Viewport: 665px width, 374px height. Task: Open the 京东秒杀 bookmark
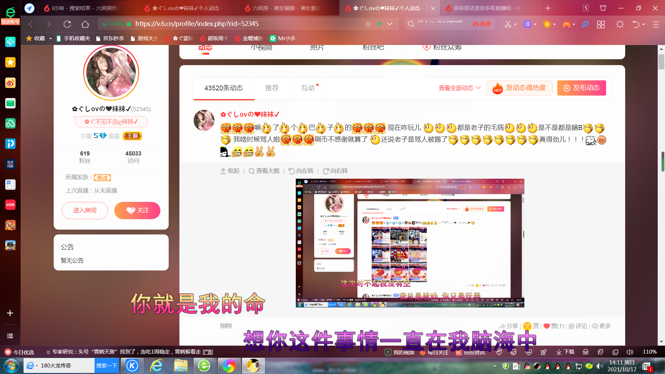(x=110, y=38)
